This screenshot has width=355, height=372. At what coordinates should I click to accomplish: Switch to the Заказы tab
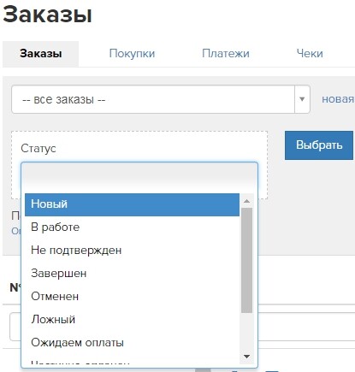coord(40,54)
